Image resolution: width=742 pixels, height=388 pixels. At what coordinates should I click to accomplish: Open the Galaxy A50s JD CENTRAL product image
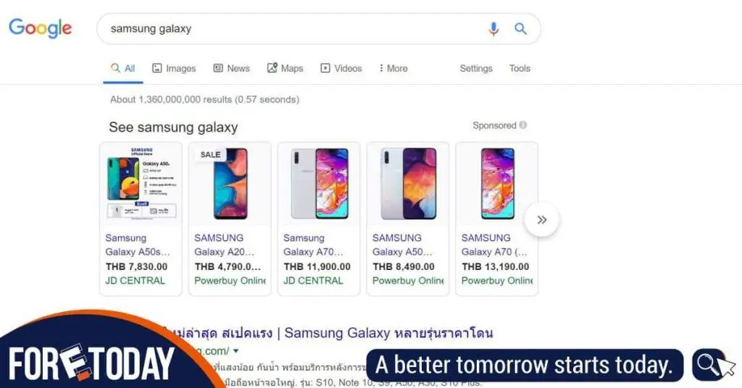click(x=141, y=183)
